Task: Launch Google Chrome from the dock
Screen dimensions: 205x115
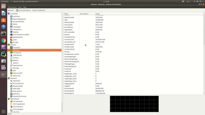Action: (x=4, y=41)
